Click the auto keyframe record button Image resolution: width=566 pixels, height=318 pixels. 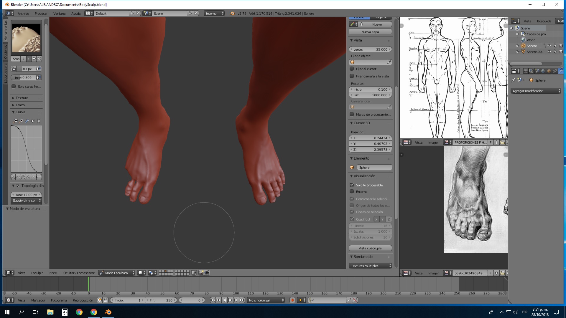click(292, 300)
